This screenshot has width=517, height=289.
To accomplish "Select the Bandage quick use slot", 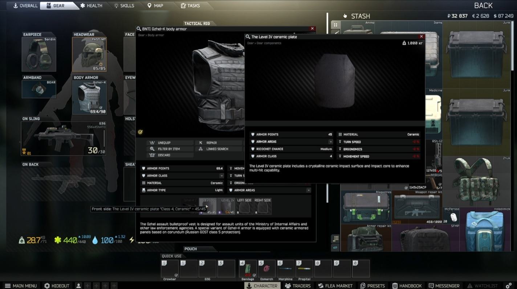I will pos(248,269).
